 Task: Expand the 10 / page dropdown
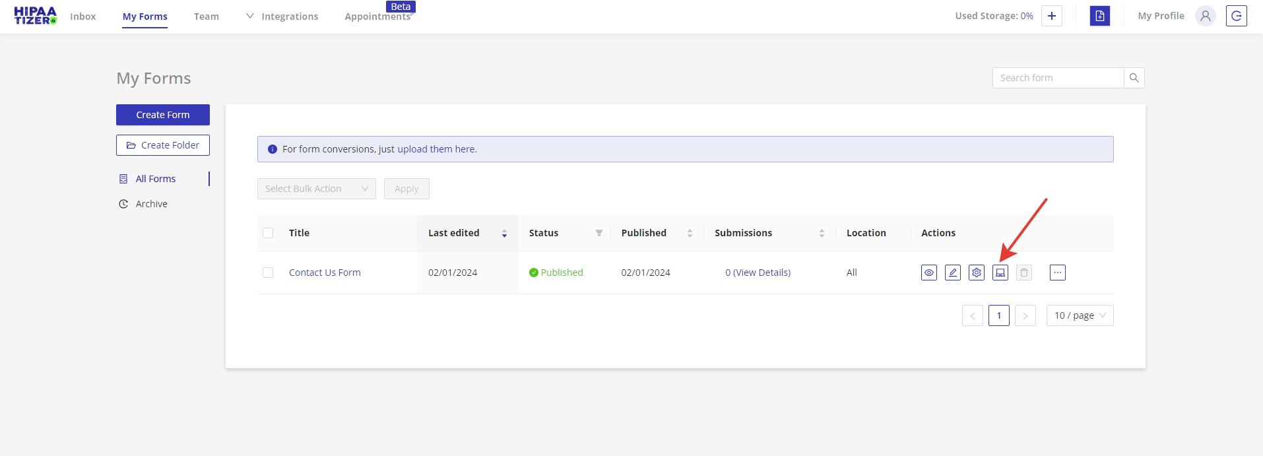coord(1080,315)
